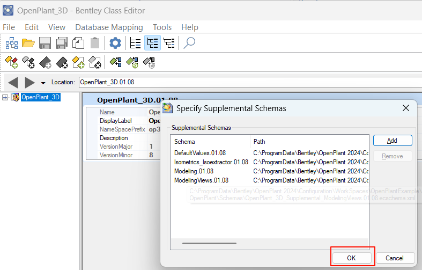
Task: Confirm the dialog with OK
Action: click(x=352, y=258)
